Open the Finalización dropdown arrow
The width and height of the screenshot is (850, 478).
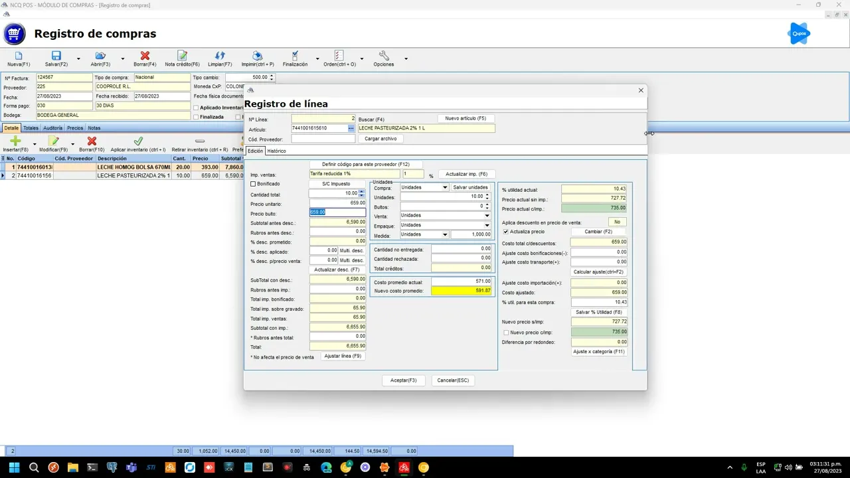(317, 59)
